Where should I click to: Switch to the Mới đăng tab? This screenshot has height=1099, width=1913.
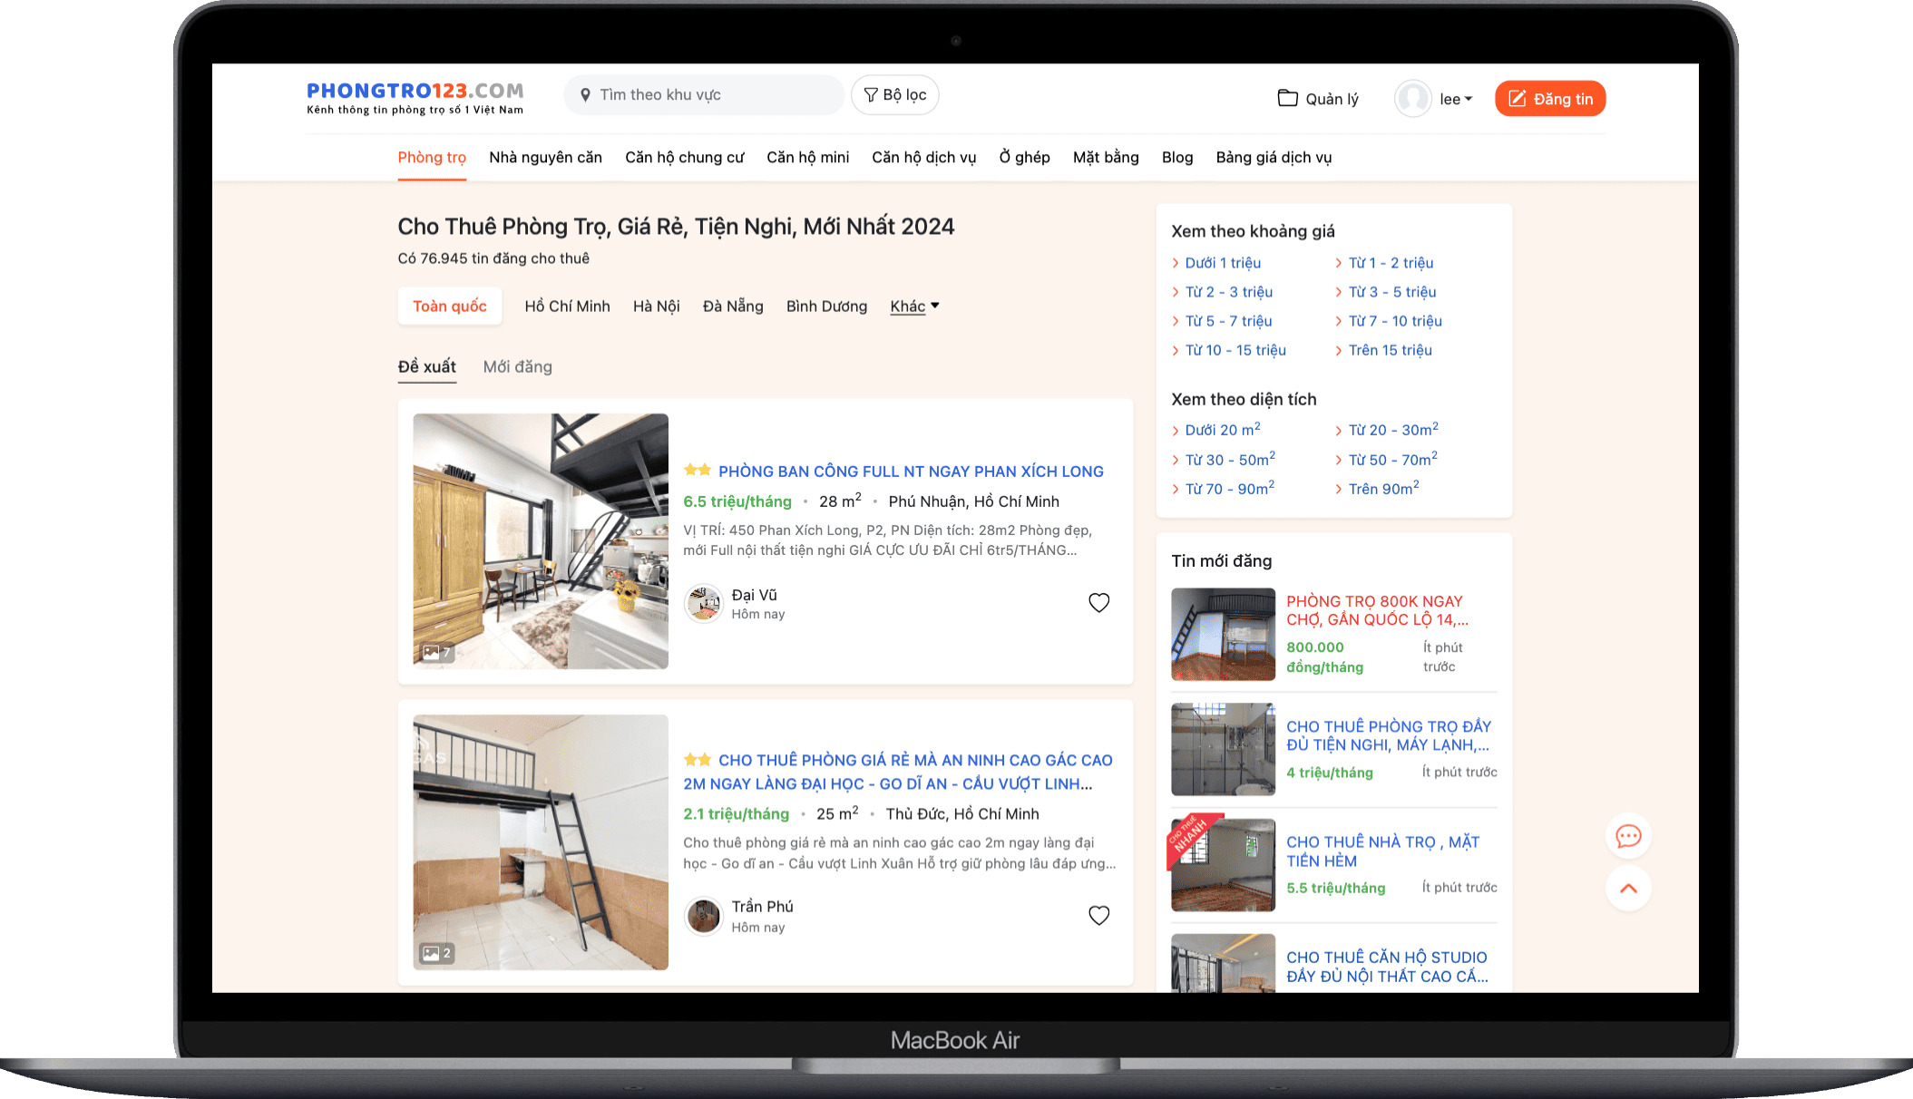pyautogui.click(x=517, y=367)
